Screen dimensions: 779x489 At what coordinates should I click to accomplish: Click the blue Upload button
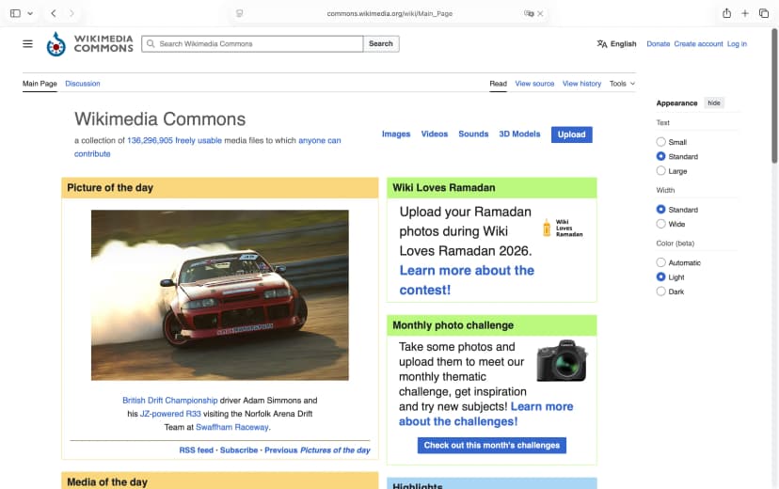click(x=571, y=134)
